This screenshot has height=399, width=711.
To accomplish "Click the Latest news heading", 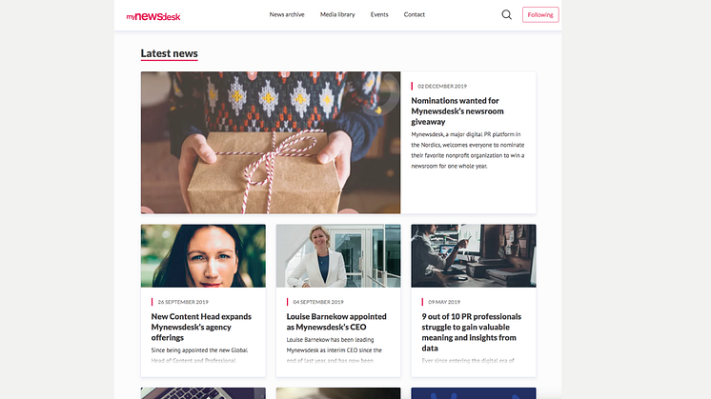I will 169,53.
